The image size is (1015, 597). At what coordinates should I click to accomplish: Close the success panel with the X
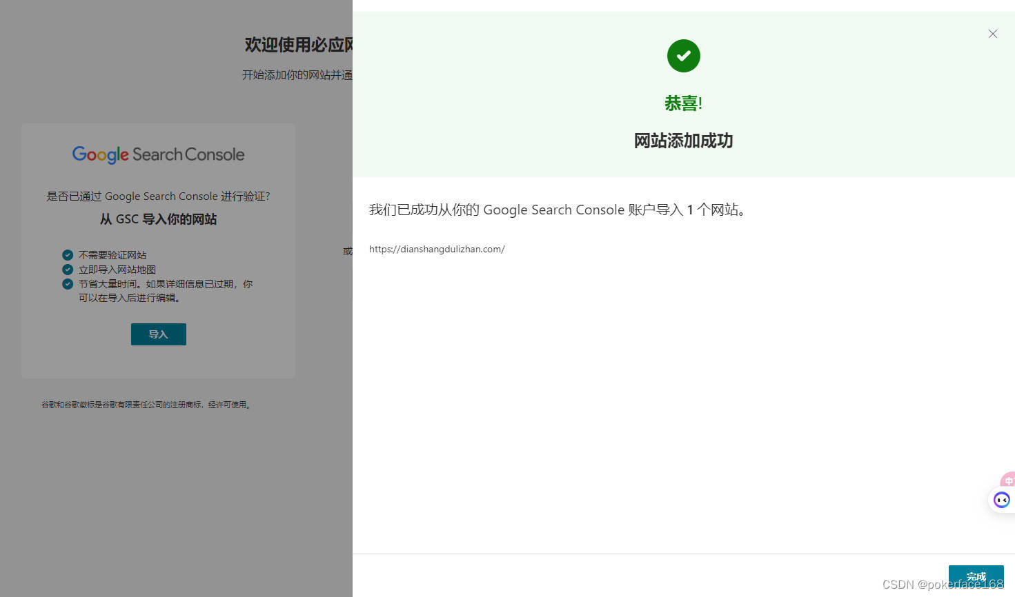point(992,34)
